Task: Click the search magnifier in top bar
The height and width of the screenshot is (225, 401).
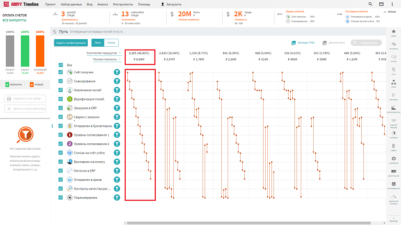Action: click(370, 4)
